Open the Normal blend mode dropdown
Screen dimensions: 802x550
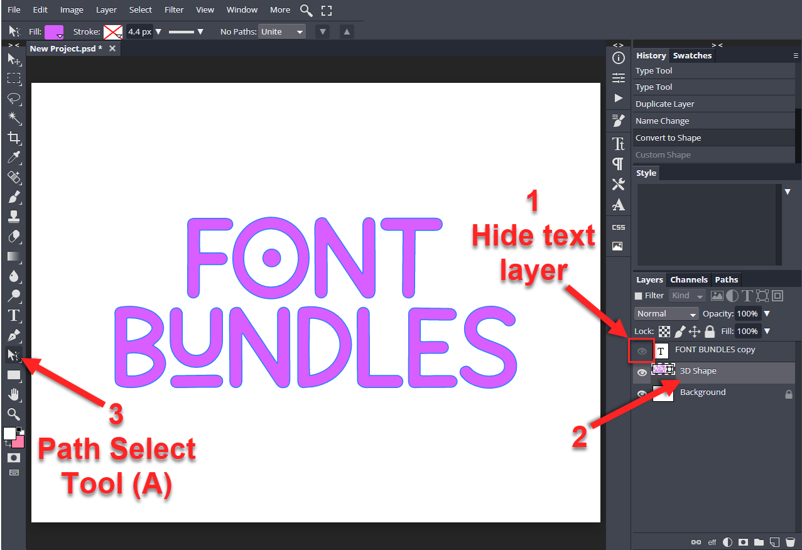666,313
